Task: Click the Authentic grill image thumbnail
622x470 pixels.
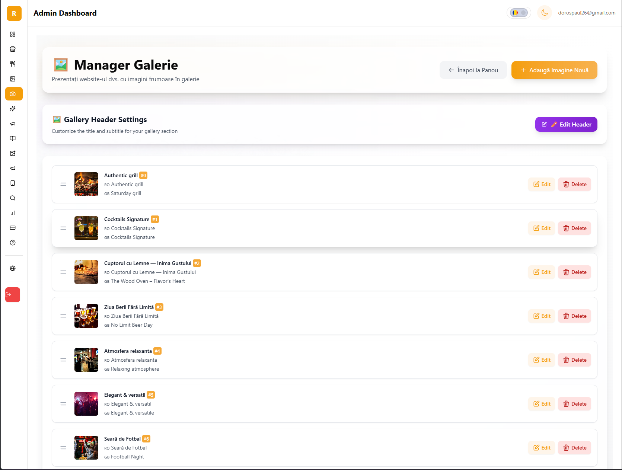Action: pyautogui.click(x=86, y=184)
